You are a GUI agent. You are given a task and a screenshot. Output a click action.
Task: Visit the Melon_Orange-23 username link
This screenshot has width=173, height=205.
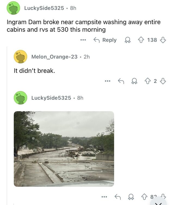(54, 57)
